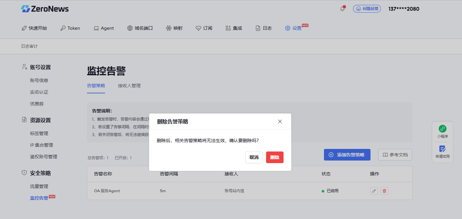
Task: Click the red trash delete icon
Action: click(x=384, y=191)
